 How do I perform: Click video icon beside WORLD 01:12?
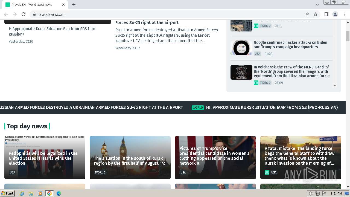coord(256,26)
